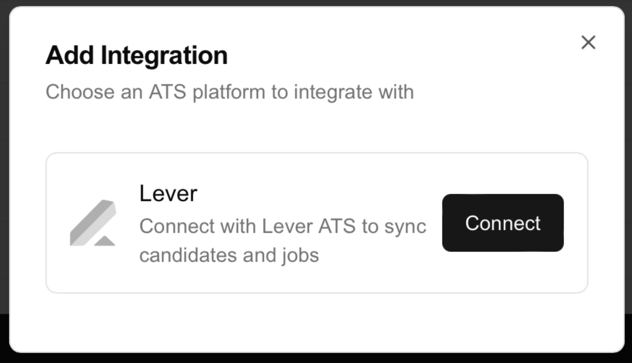Click the Add Integration heading
632x363 pixels.
pos(136,55)
